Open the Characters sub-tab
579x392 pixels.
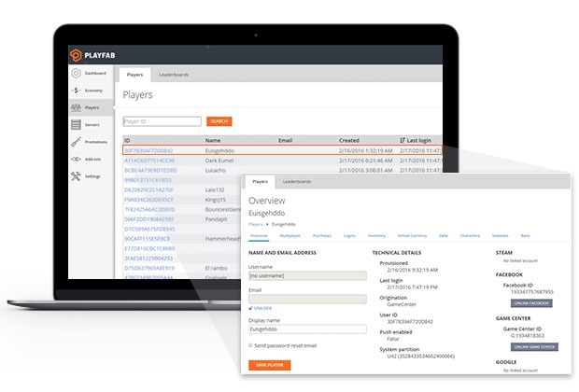(x=470, y=235)
